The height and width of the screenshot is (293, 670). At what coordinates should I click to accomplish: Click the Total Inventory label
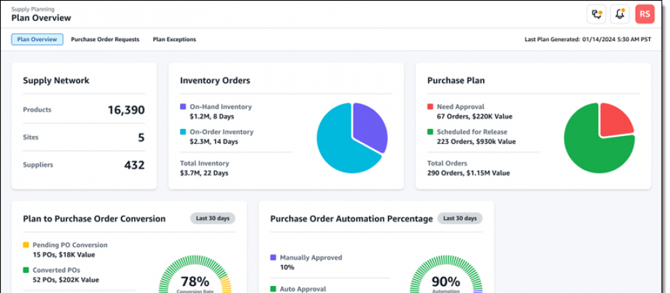coord(204,163)
